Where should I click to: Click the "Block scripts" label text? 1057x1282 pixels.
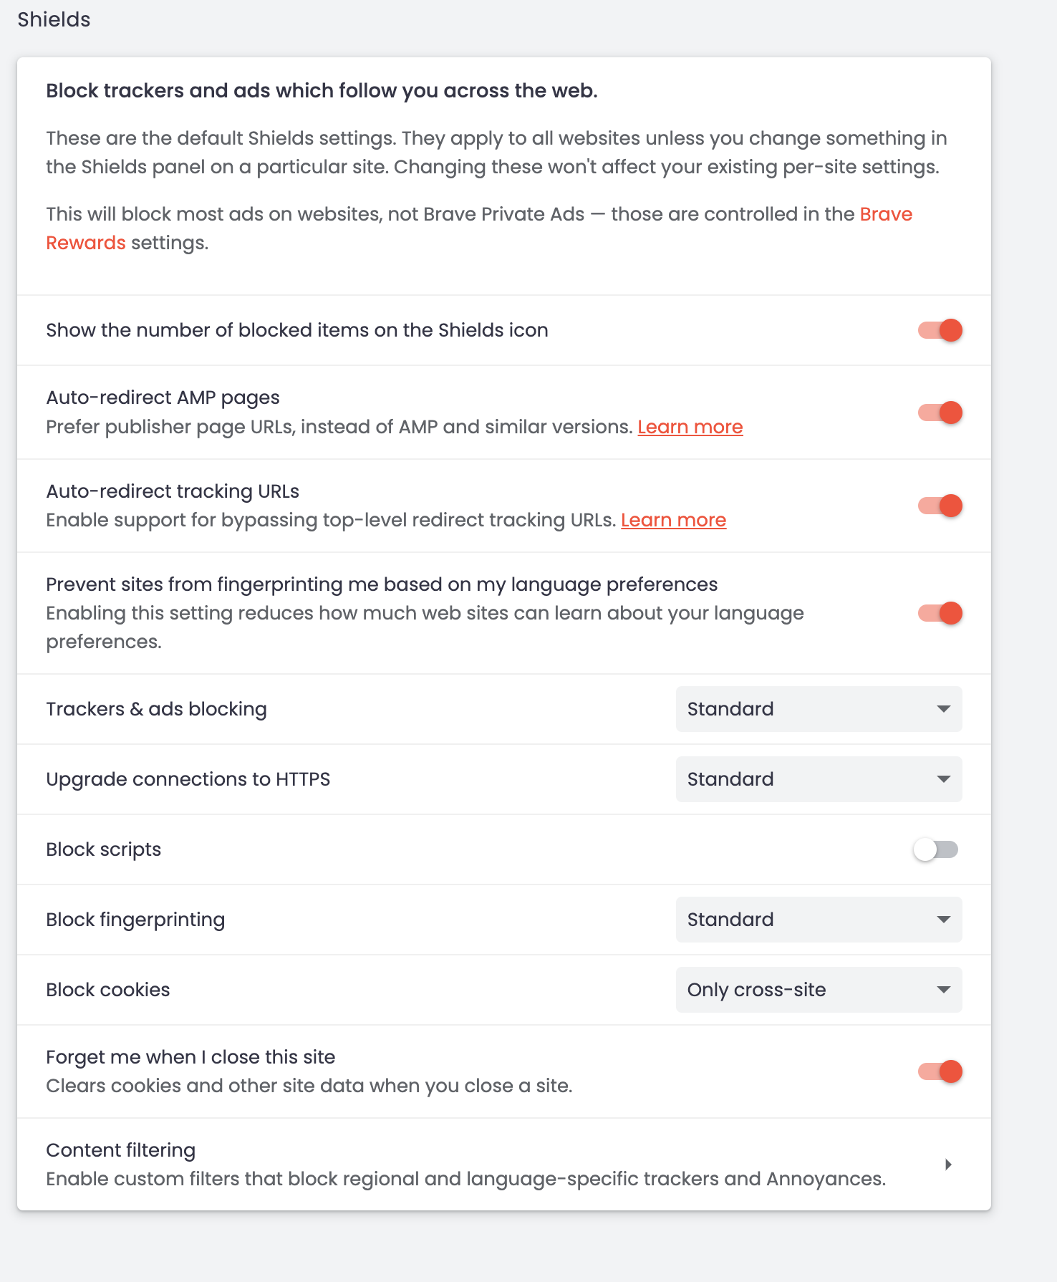[103, 849]
